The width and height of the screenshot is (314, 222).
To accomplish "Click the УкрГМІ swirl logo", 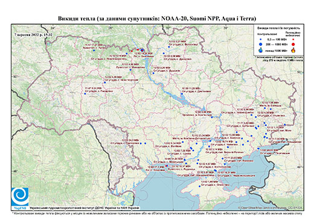I will point(20,197).
